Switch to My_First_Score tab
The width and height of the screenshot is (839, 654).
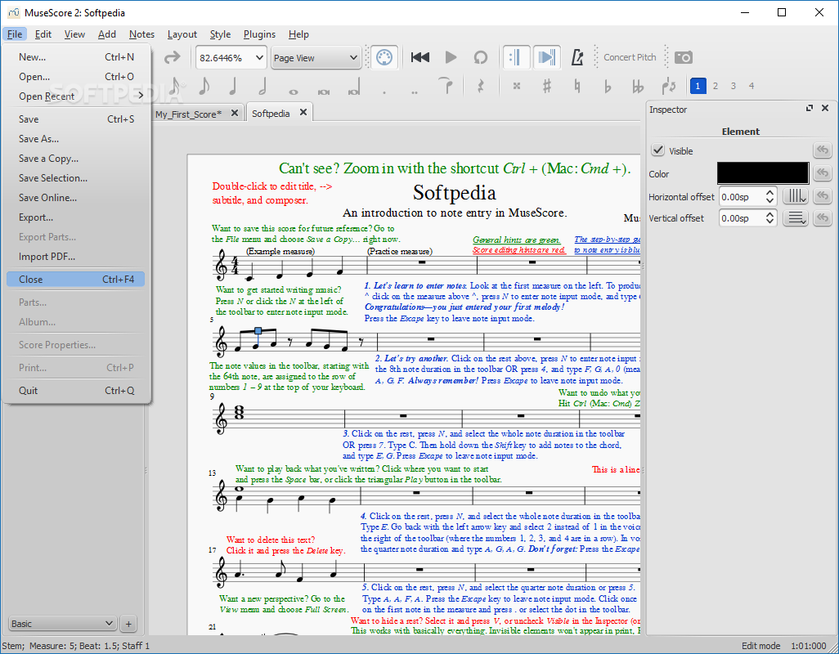(188, 114)
